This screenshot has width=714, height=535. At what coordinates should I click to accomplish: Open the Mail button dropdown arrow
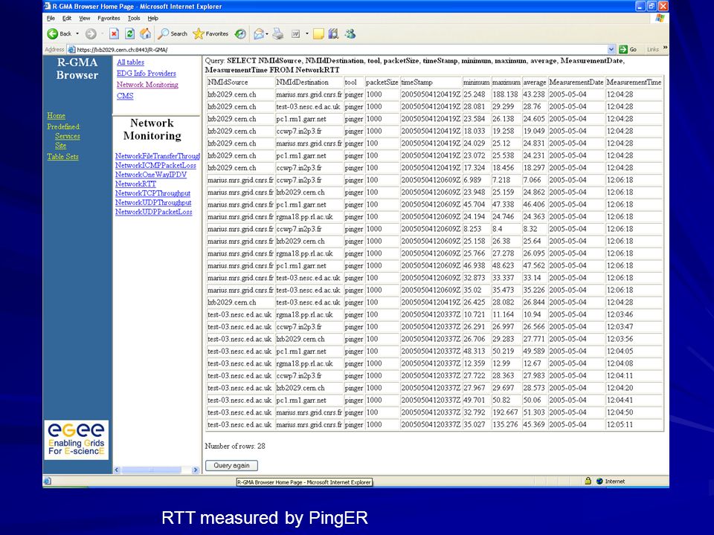(x=267, y=33)
